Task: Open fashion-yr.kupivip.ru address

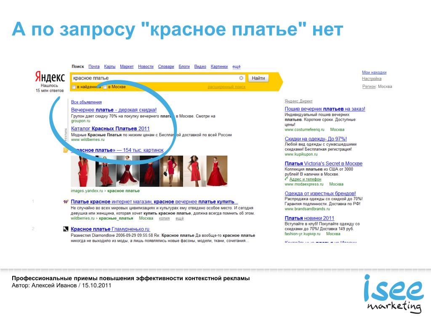Action: [x=302, y=234]
